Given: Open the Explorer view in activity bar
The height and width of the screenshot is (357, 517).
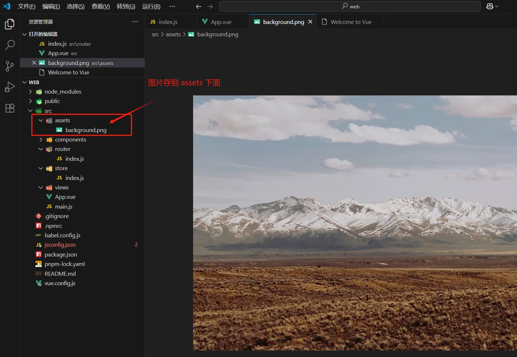Looking at the screenshot, I should click(10, 24).
